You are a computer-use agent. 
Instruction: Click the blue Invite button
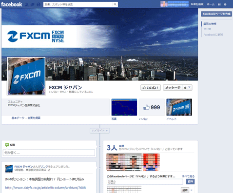tap(190, 181)
